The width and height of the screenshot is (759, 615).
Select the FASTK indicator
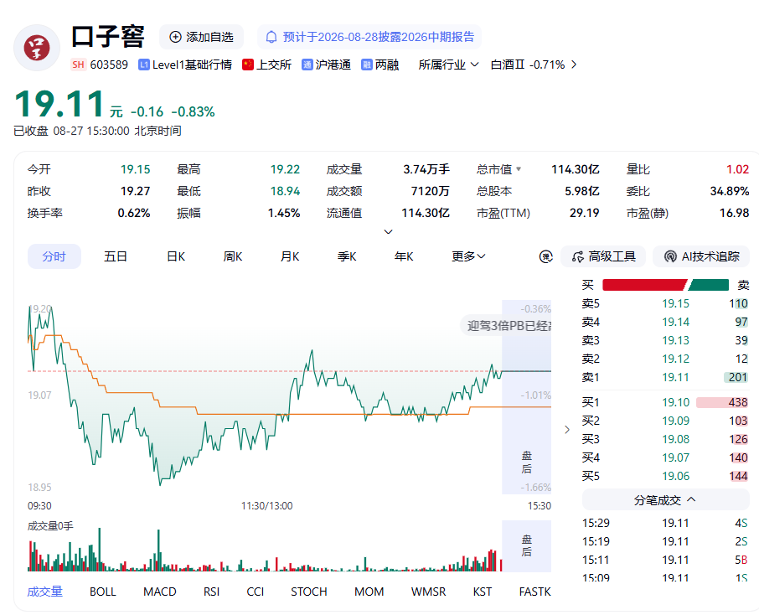click(534, 592)
